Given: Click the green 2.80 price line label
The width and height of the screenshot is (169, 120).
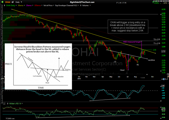Looking at the screenshot, I should point(154,50).
